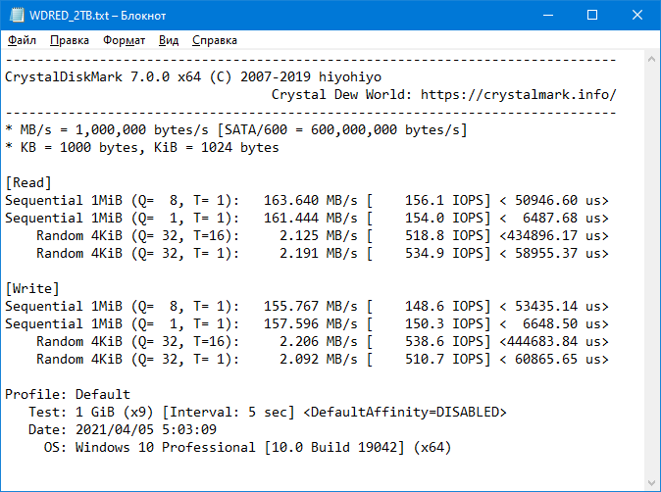Open the Вид menu
The width and height of the screenshot is (661, 492).
(169, 40)
